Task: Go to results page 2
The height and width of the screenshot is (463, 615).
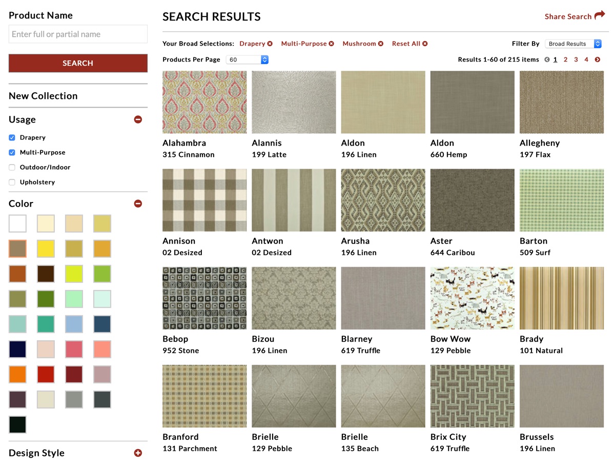Action: [x=566, y=59]
